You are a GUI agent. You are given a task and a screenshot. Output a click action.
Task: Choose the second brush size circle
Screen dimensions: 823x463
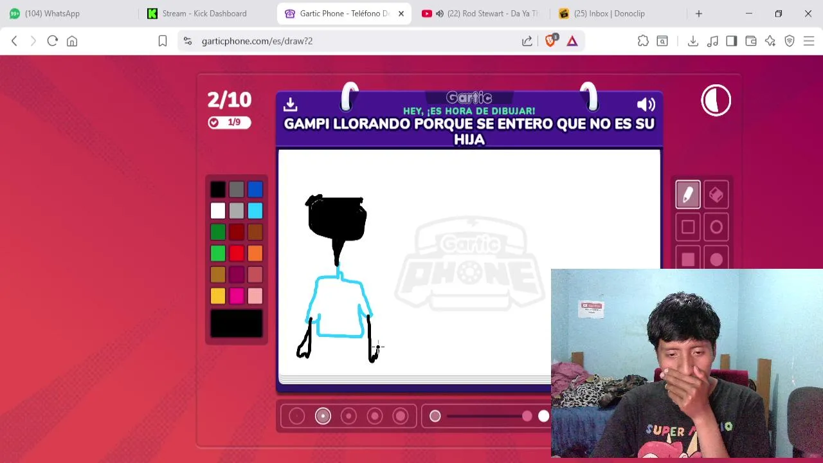click(x=323, y=416)
